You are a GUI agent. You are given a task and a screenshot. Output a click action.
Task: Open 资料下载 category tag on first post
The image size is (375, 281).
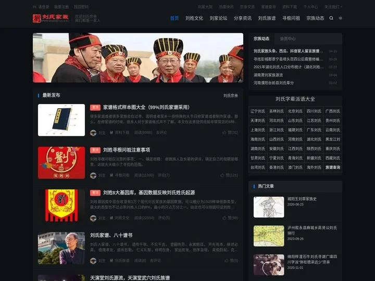pyautogui.click(x=120, y=132)
